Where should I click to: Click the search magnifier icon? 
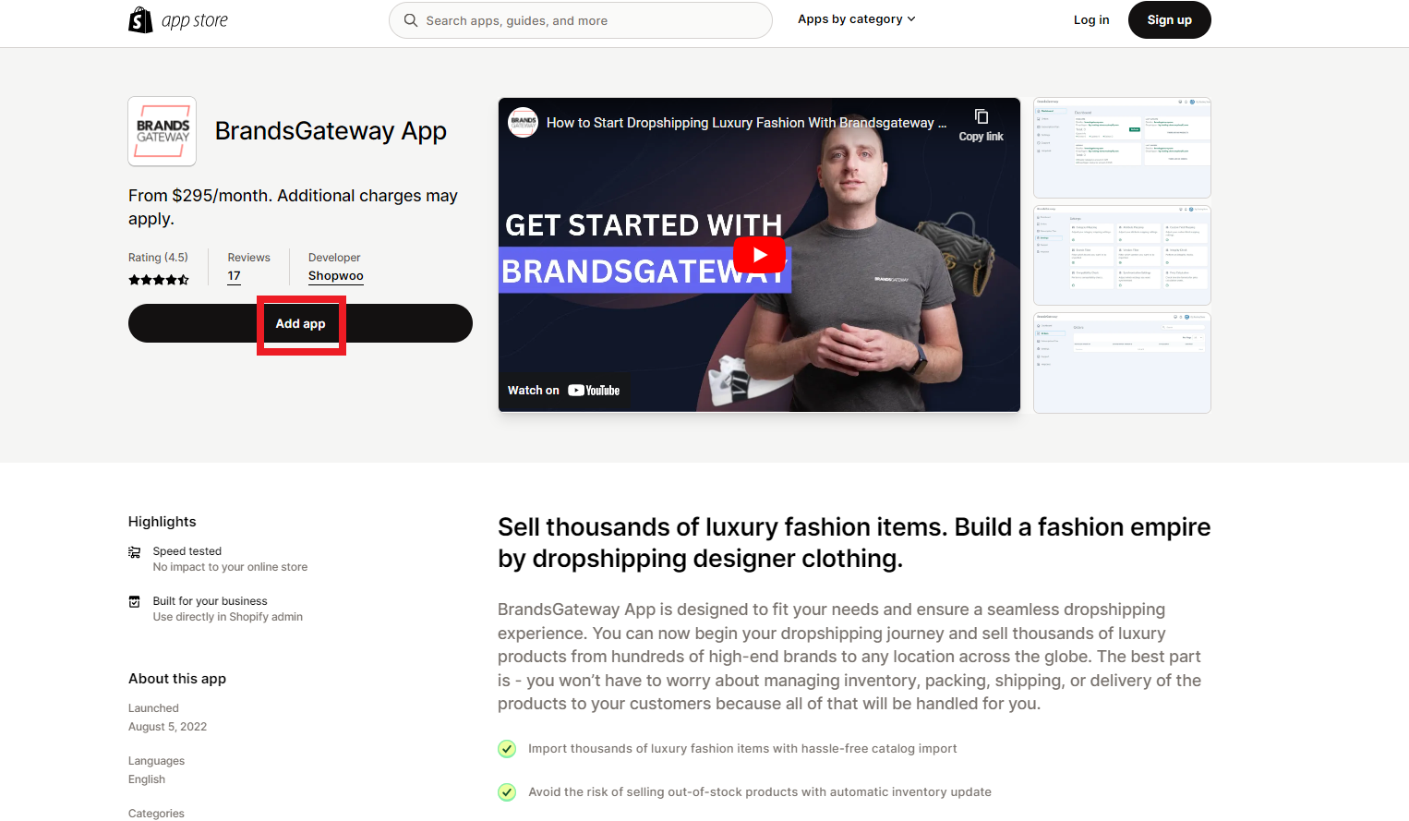tap(411, 20)
